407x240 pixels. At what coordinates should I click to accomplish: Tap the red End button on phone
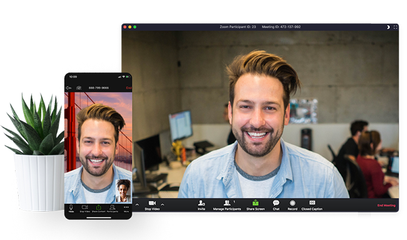point(129,88)
